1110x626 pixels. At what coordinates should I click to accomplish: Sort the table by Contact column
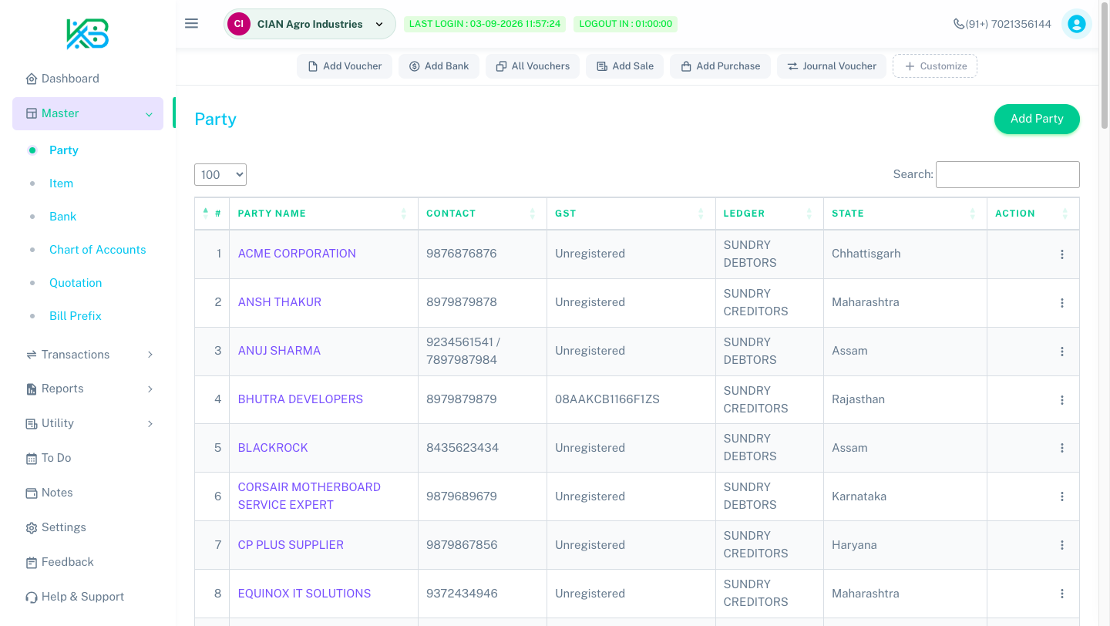point(483,214)
